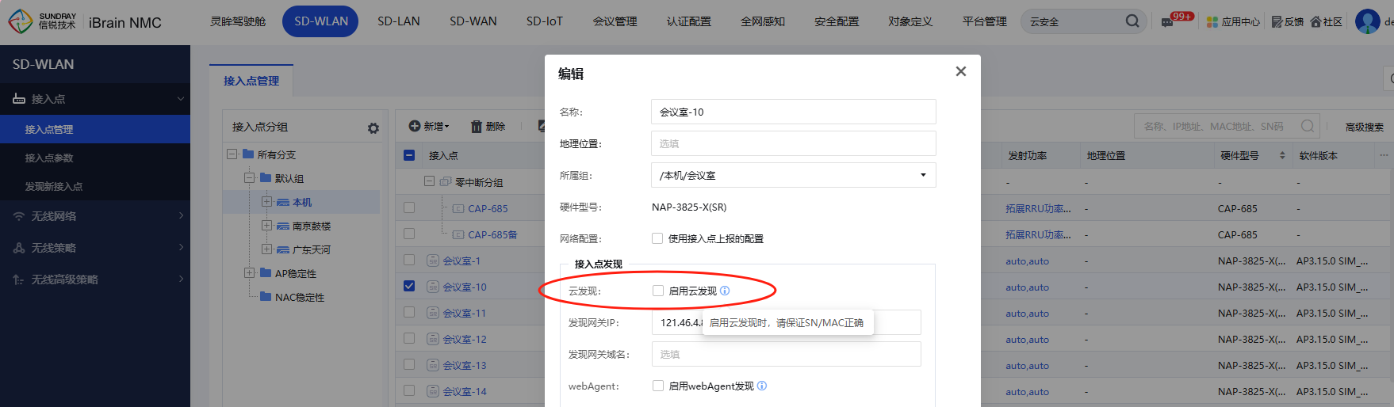
Task: Click info icon next to 启用云发现
Action: pyautogui.click(x=725, y=291)
